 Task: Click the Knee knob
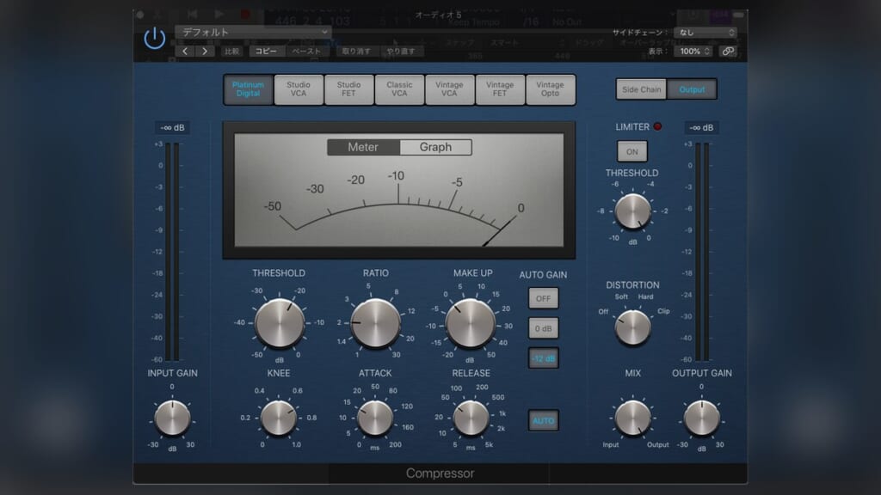click(279, 419)
